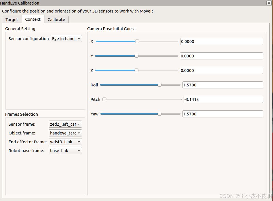Open the Robot base frame dropdown
The width and height of the screenshot is (273, 201).
pos(65,151)
